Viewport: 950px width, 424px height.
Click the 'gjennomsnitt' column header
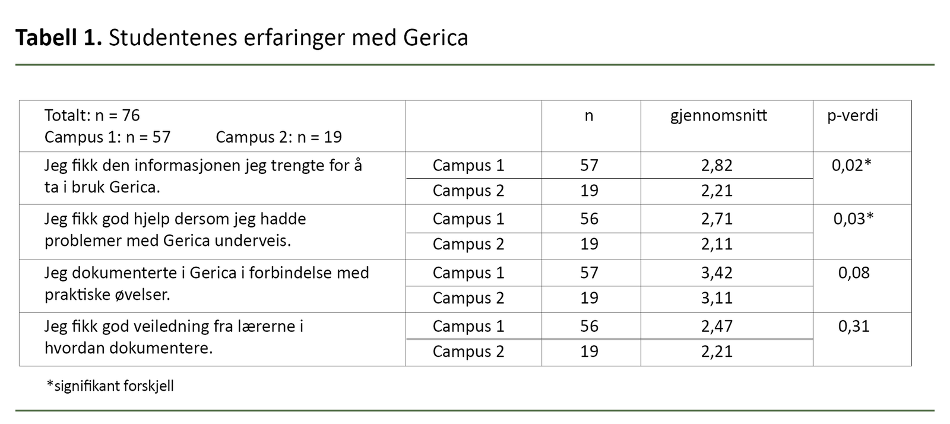(718, 115)
